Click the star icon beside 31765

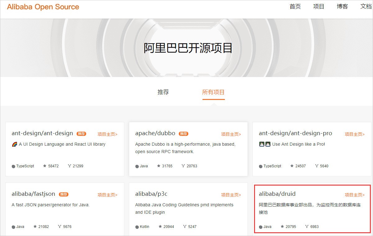tap(159, 166)
